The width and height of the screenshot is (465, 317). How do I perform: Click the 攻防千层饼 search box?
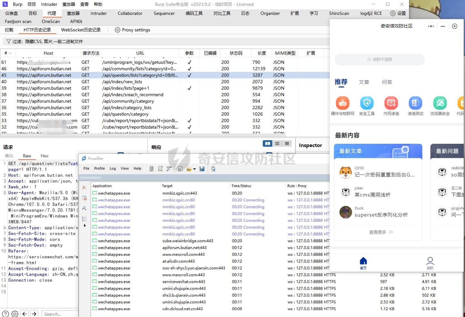click(380, 59)
